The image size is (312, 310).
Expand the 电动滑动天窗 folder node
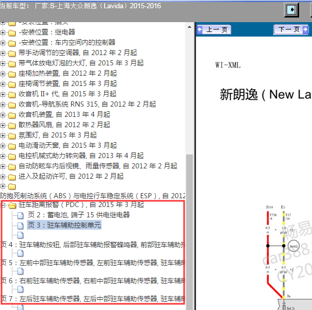coord(3,146)
